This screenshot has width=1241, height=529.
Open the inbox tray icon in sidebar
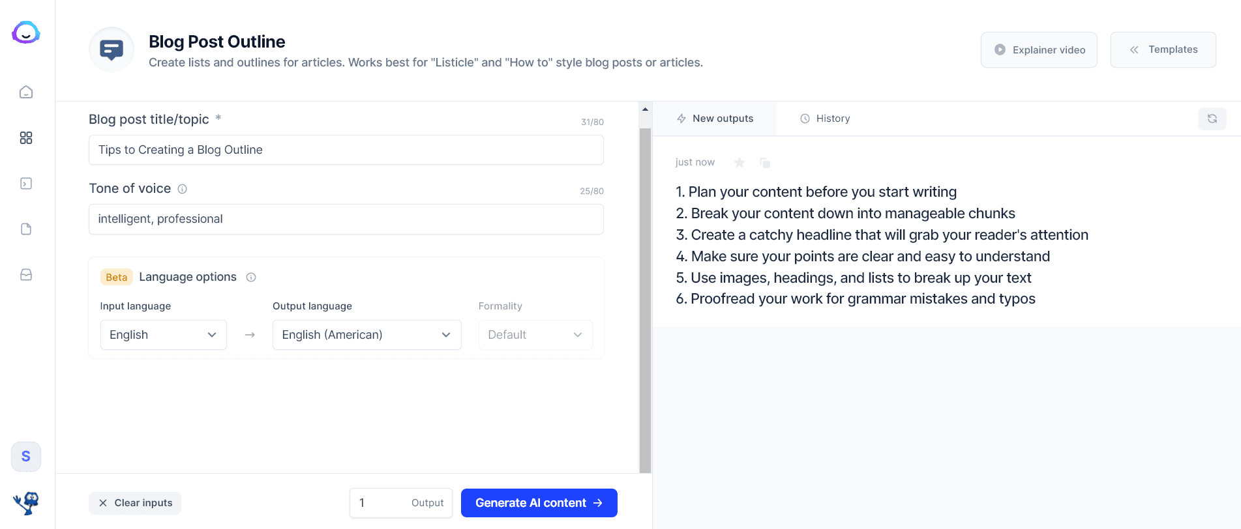[26, 274]
